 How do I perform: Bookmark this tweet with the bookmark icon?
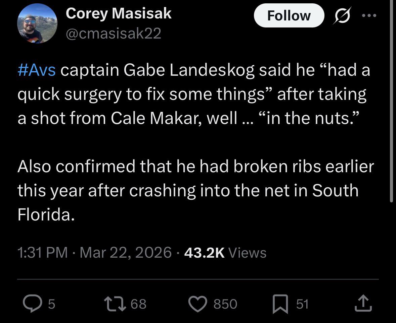280,304
